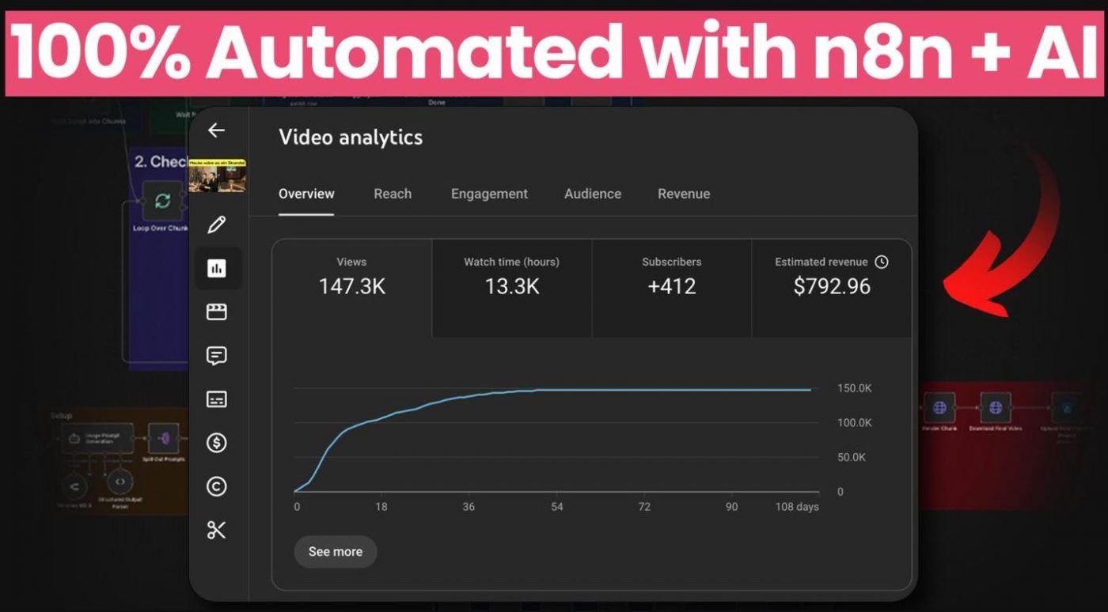Select Image Prompt Generation node in n8n canvas
Screen dimensions: 1108x612
click(97, 438)
